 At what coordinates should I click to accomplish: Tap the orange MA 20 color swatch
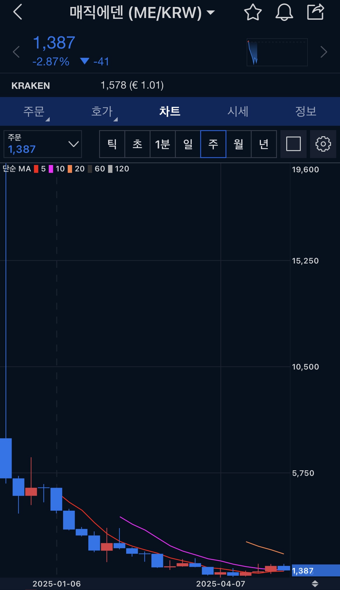point(70,169)
